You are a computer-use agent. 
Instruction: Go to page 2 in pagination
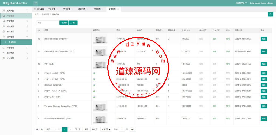pyautogui.click(x=70, y=129)
